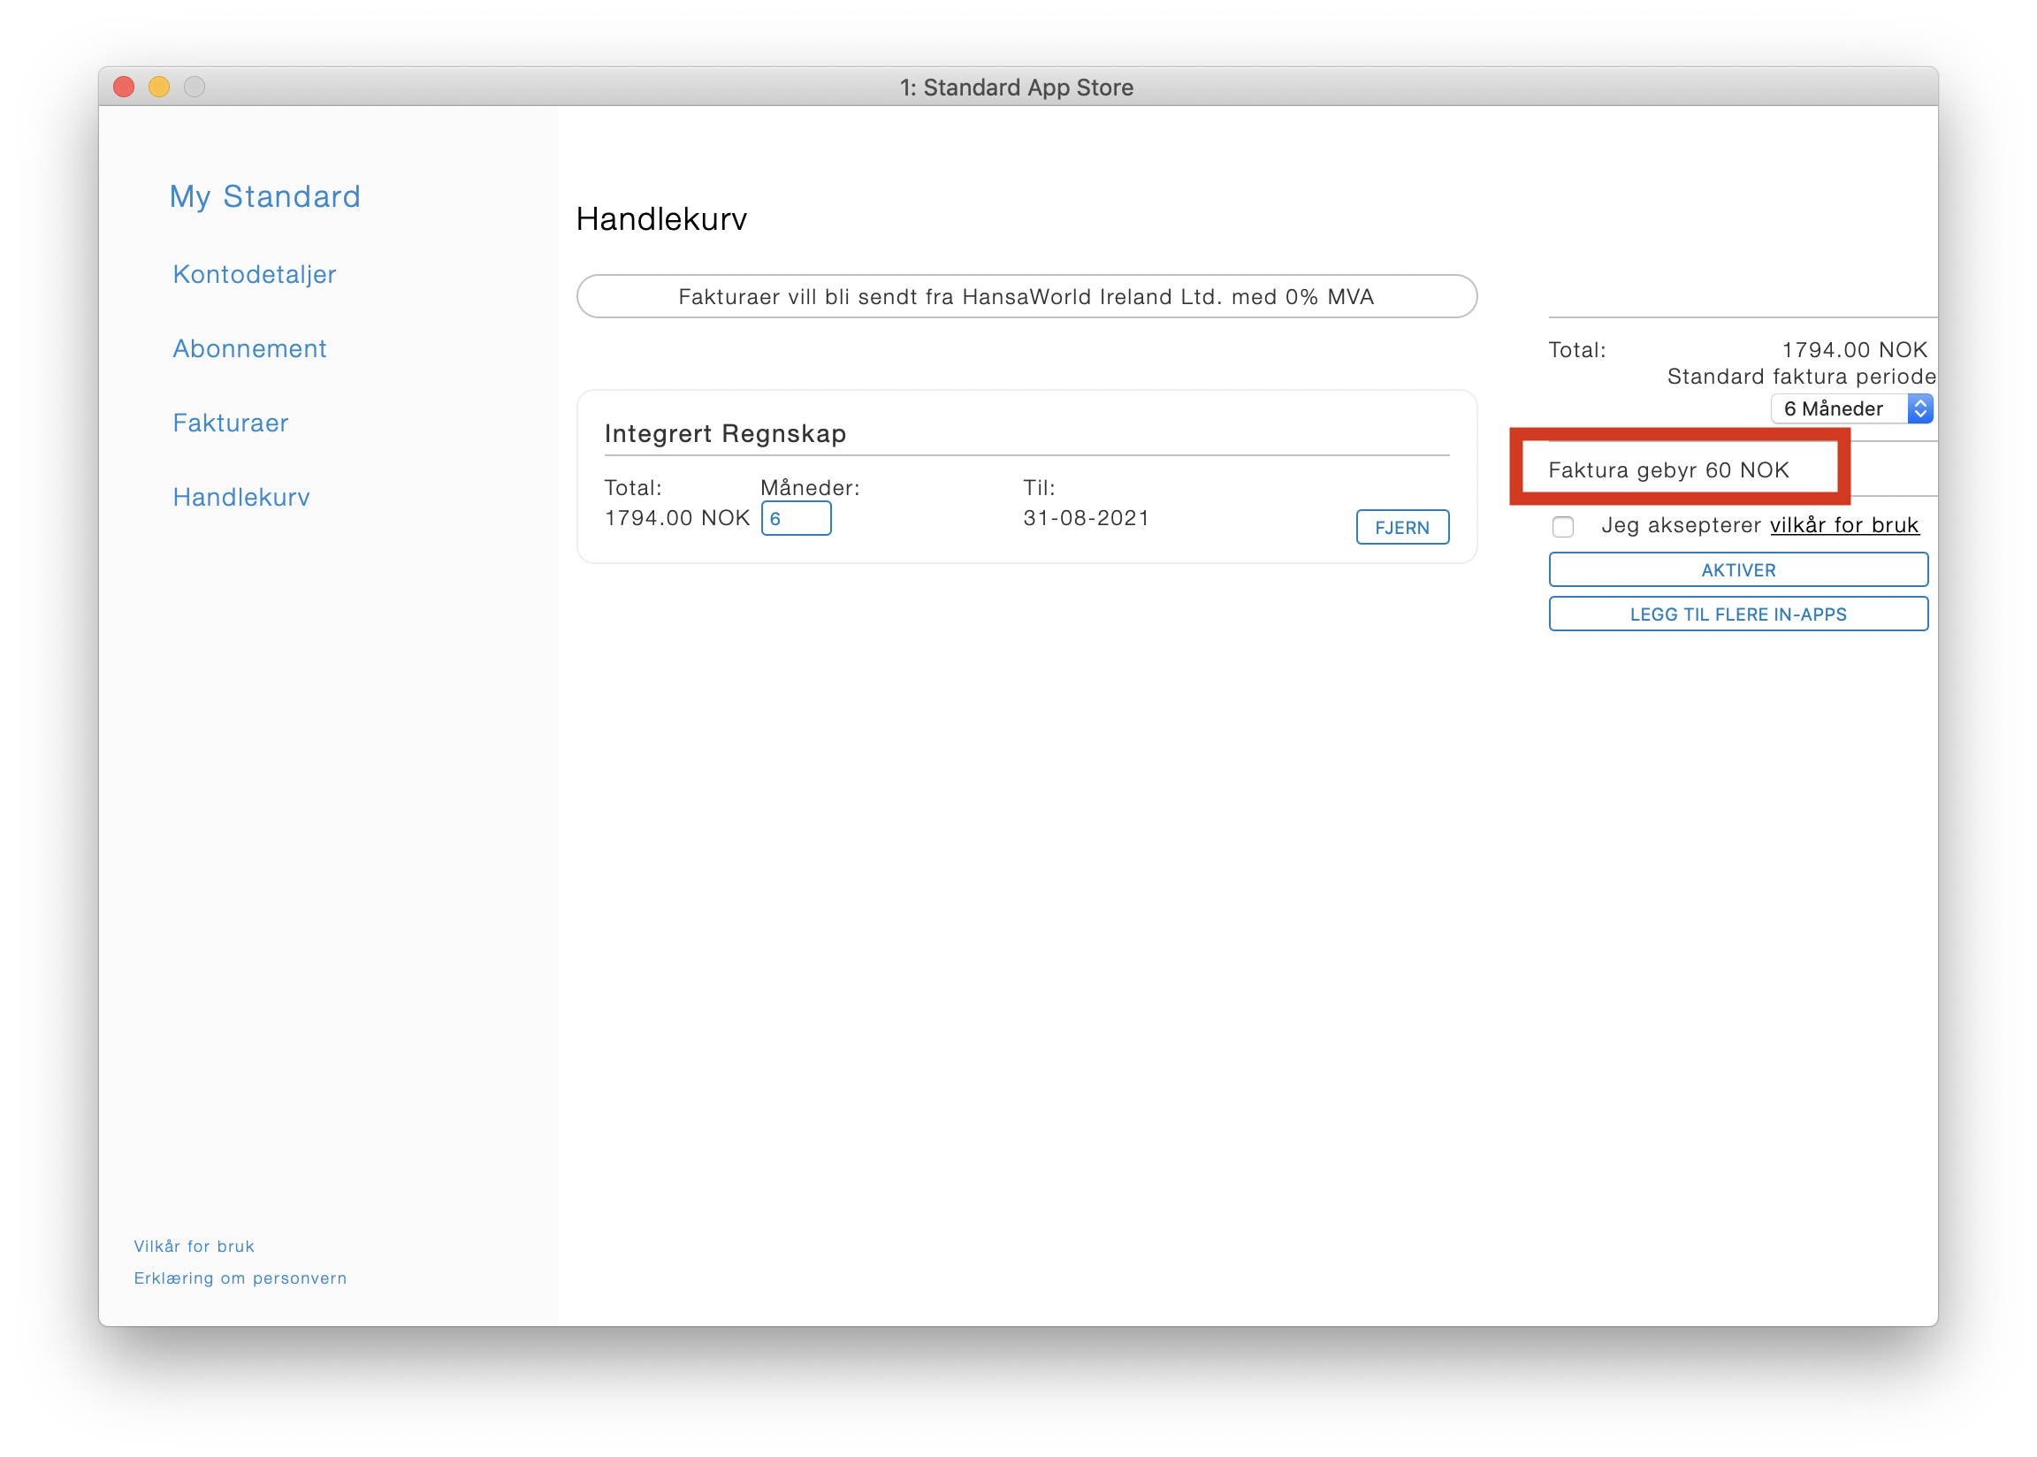Minimize the window with the yellow button
Image resolution: width=2037 pixels, height=1457 pixels.
159,87
